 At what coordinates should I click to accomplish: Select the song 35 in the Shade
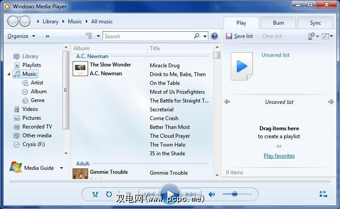click(x=167, y=154)
